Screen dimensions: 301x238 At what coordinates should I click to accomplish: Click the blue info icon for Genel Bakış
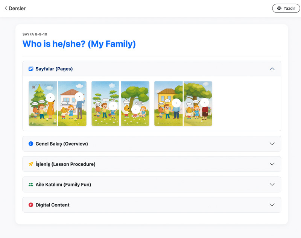[x=31, y=144]
